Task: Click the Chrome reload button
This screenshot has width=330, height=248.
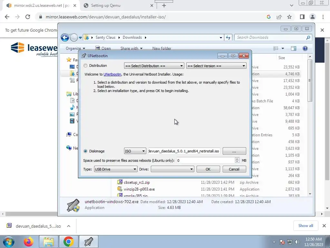Action: tap(28, 17)
